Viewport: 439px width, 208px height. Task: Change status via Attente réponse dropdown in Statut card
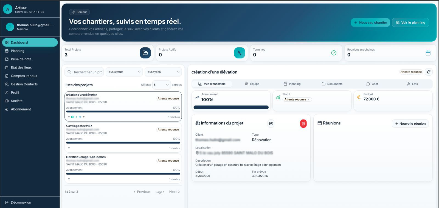297,99
